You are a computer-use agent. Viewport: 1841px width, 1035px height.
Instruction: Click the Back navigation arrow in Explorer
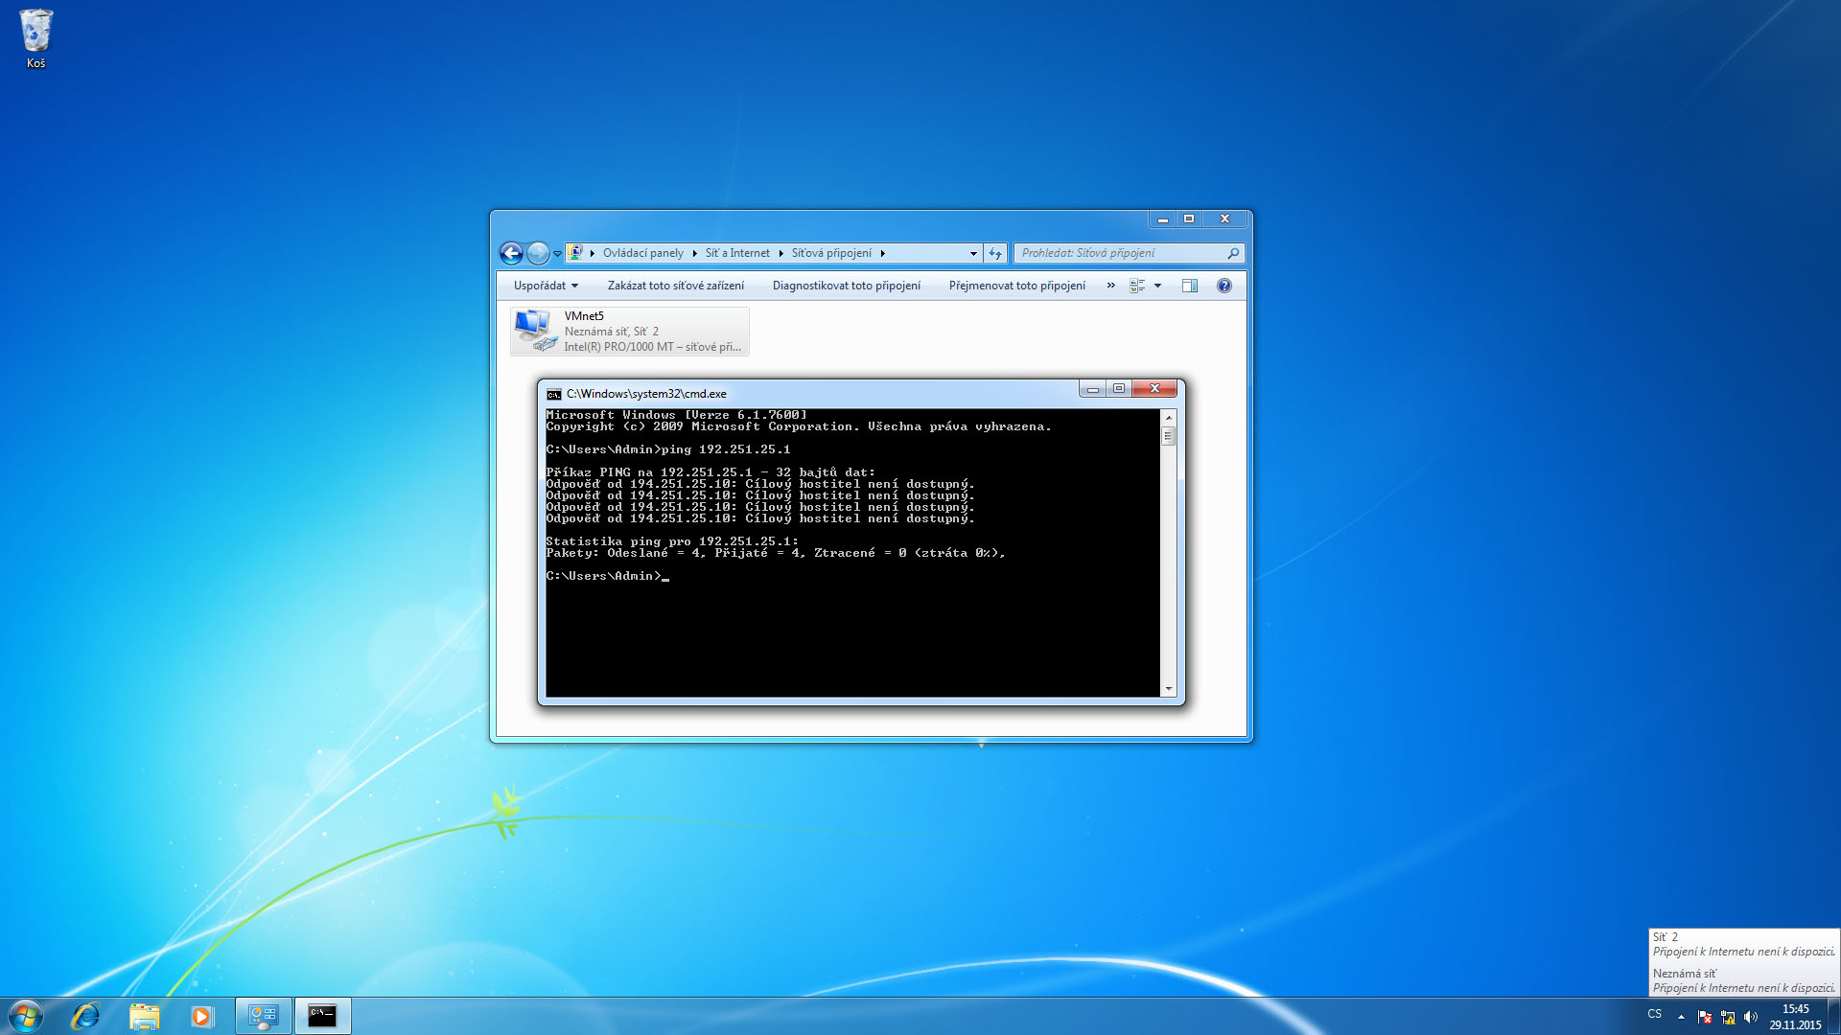tap(511, 253)
